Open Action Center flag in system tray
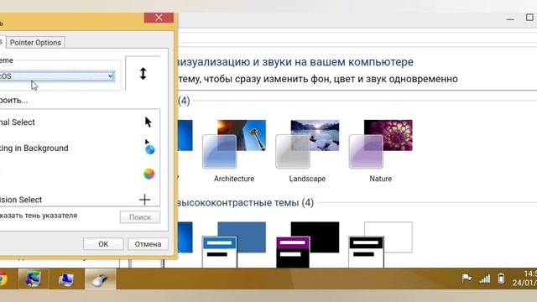The width and height of the screenshot is (537, 302). 467,279
